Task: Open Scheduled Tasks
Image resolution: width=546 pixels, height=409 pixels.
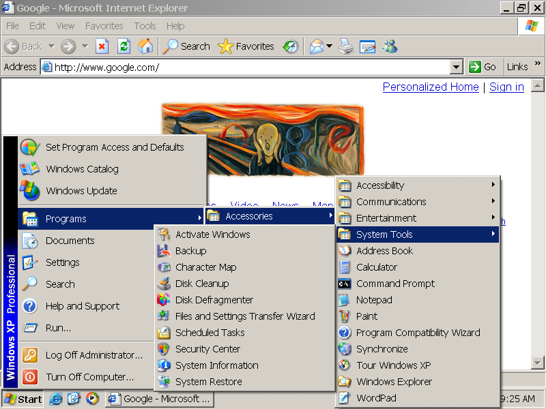Action: click(x=244, y=333)
